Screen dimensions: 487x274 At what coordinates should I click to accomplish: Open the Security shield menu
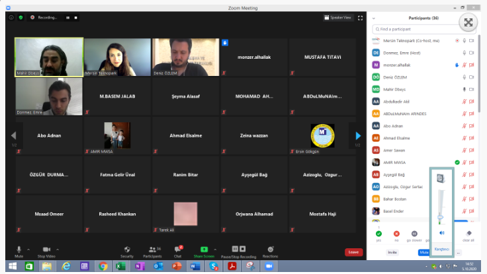click(127, 252)
